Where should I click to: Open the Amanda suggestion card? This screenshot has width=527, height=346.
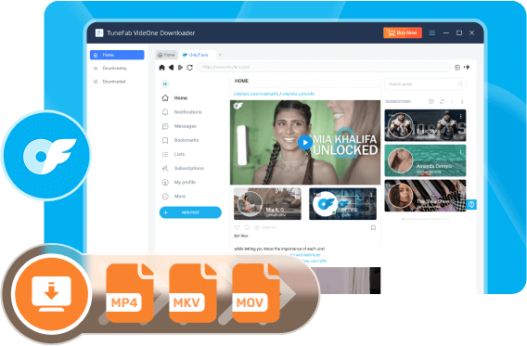(x=425, y=160)
